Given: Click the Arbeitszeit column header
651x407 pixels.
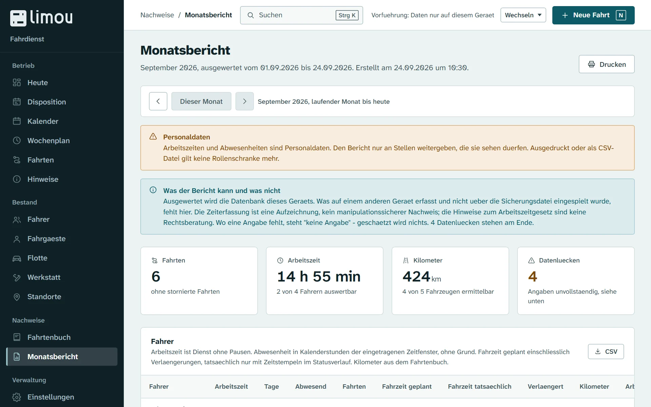Looking at the screenshot, I should pyautogui.click(x=231, y=387).
